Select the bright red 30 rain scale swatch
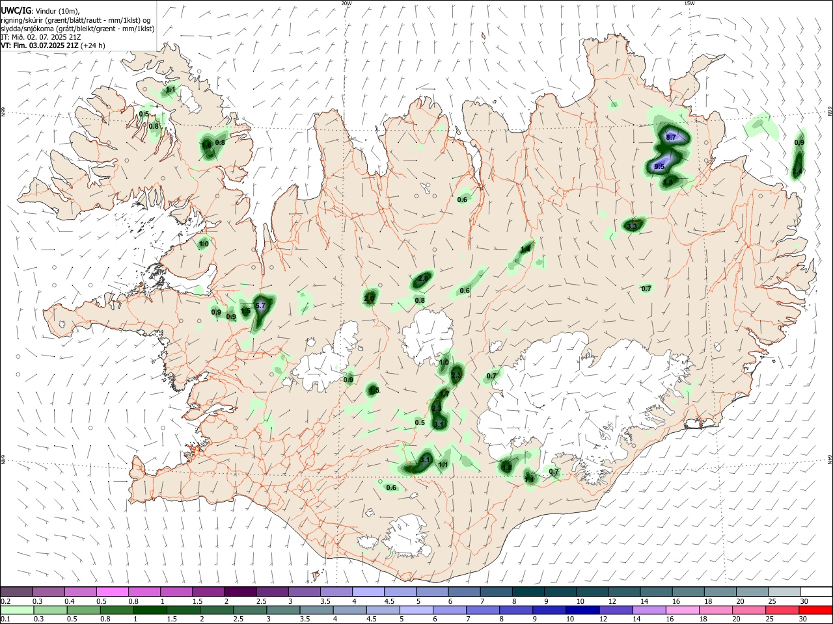The height and width of the screenshot is (624, 833). (815, 610)
